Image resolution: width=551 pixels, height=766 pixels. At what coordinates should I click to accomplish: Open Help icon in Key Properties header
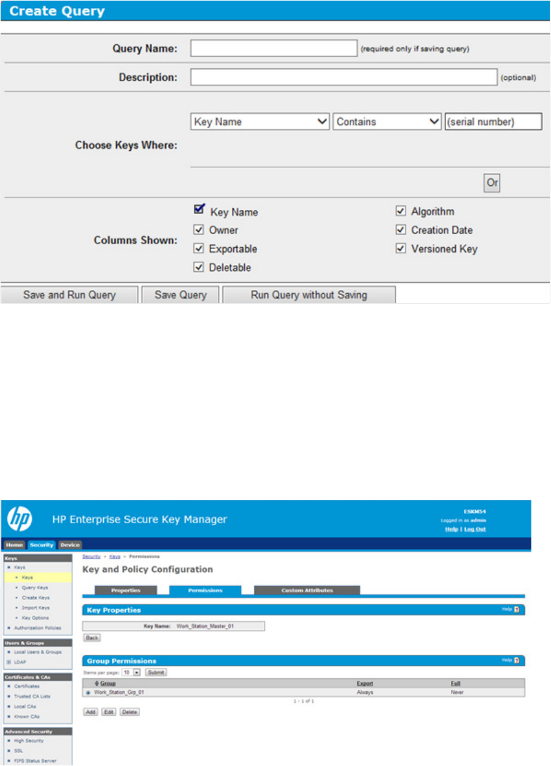pyautogui.click(x=517, y=610)
